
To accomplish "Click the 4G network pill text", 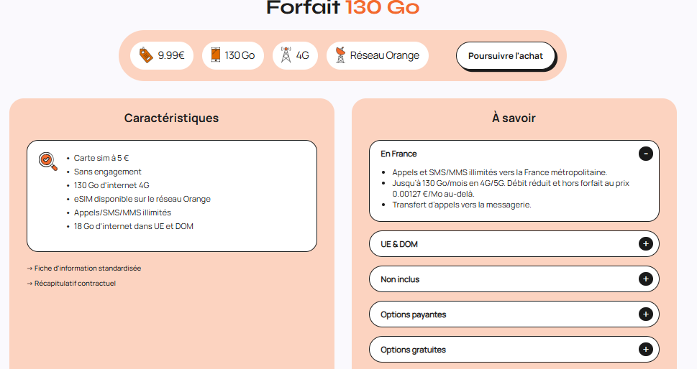I will [x=302, y=55].
